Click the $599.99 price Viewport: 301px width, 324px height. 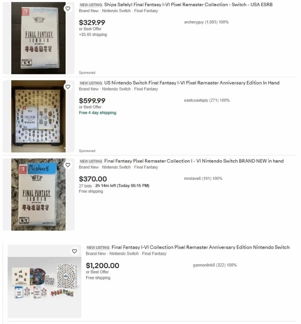92,101
